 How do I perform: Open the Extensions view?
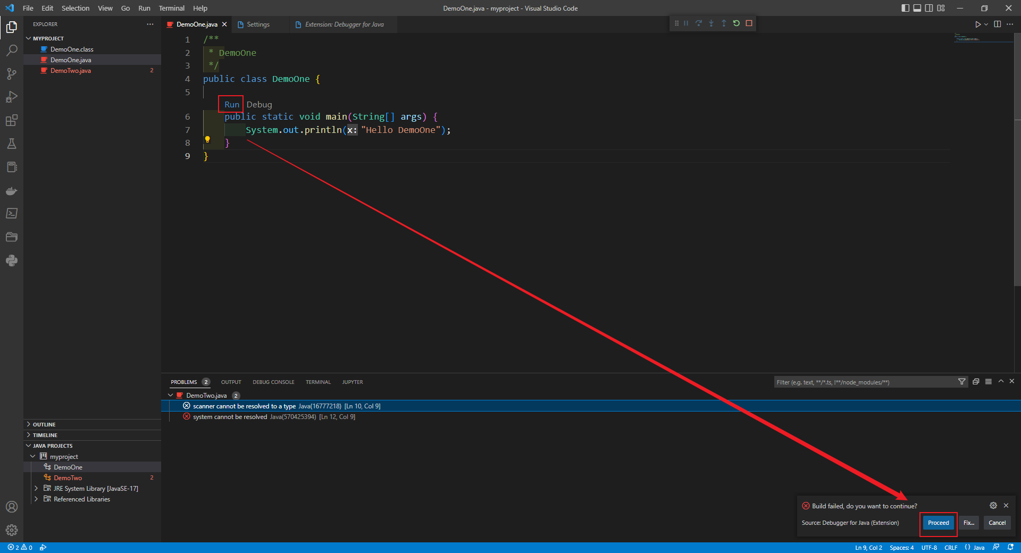pyautogui.click(x=12, y=120)
